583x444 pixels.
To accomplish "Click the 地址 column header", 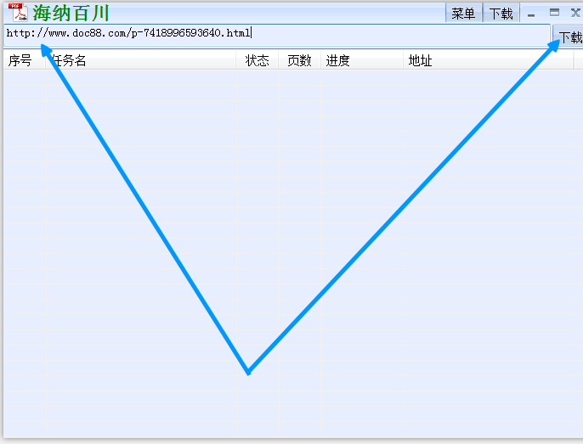I will click(x=488, y=60).
